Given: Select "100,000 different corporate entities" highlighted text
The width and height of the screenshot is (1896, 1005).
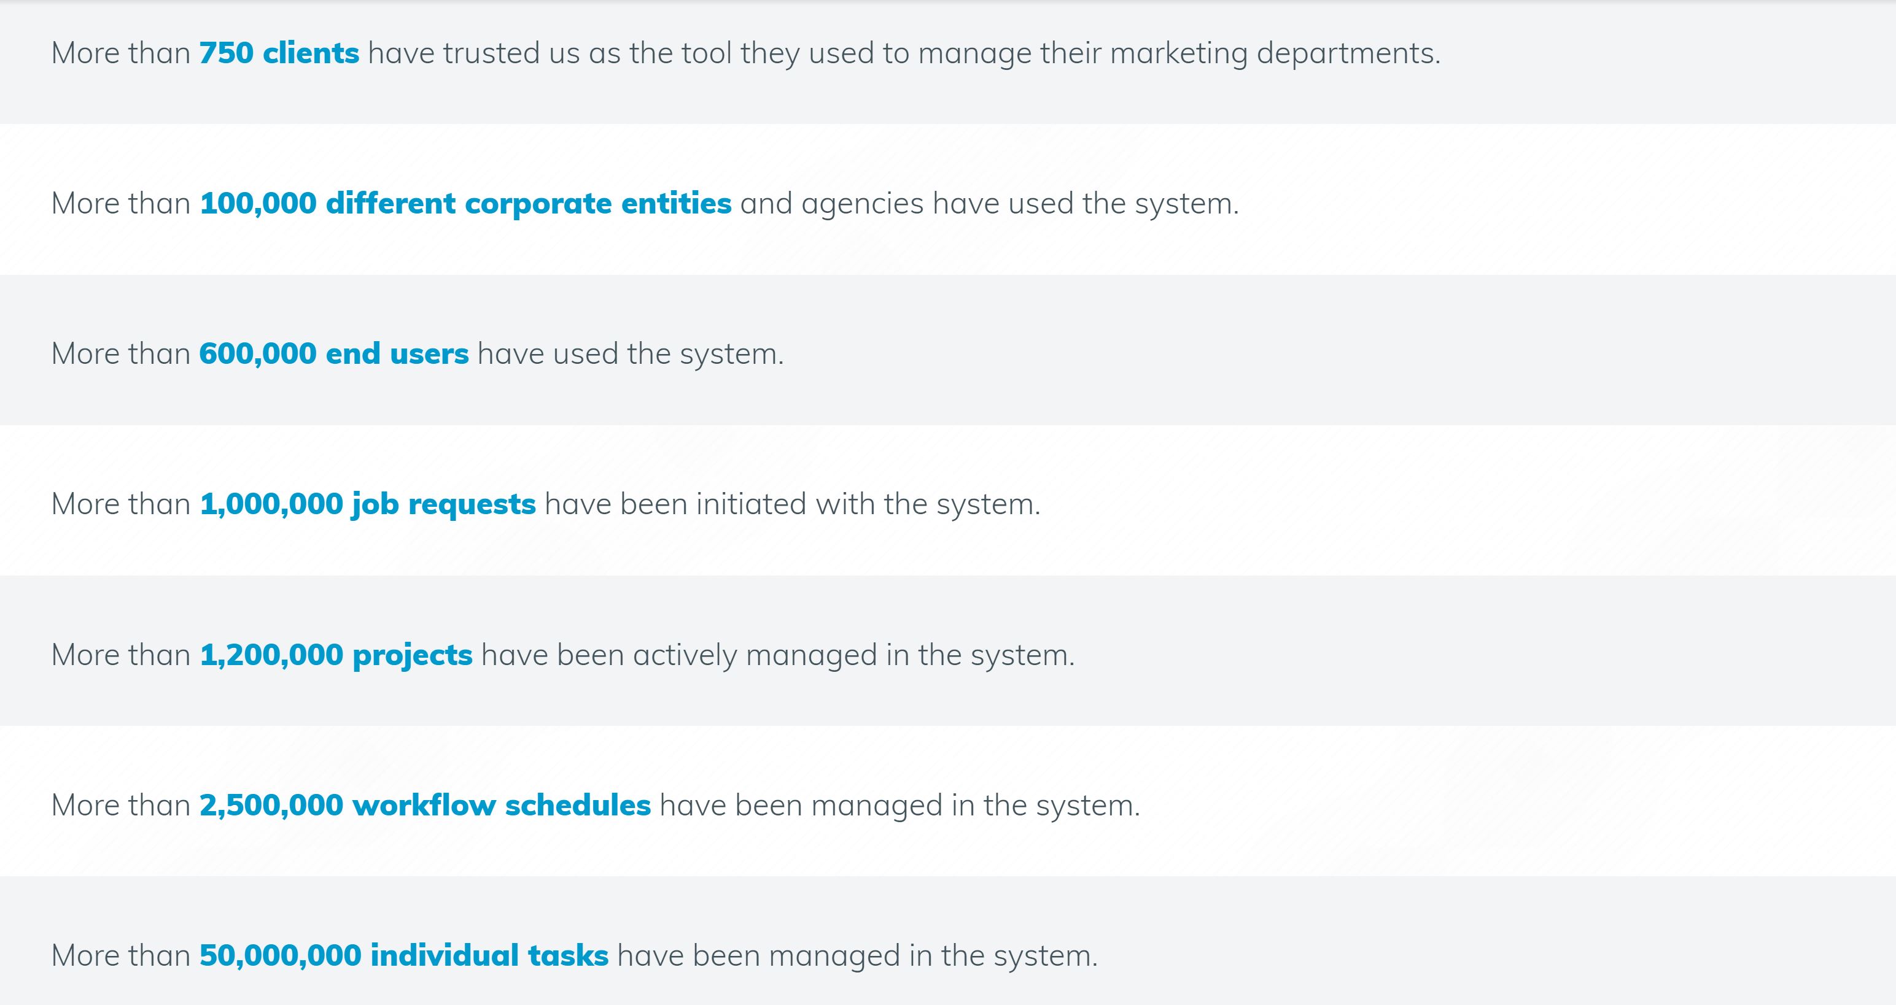Looking at the screenshot, I should [x=465, y=204].
